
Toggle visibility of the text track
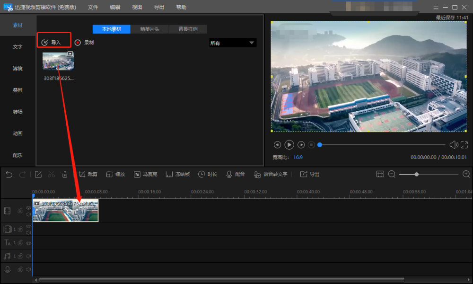pos(28,243)
